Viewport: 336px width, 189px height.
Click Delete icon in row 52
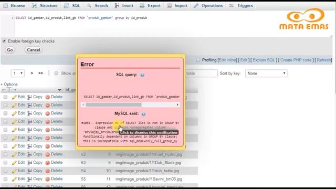pos(48,154)
